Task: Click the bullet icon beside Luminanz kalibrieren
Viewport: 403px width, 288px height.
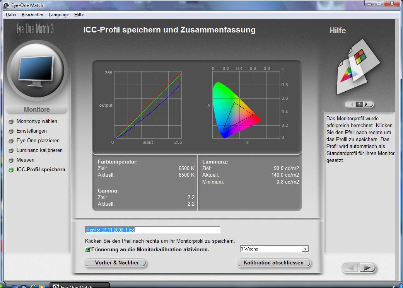Action: point(11,150)
